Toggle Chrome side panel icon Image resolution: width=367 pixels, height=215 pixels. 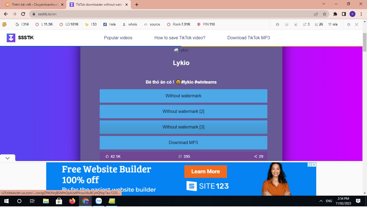pos(344,14)
